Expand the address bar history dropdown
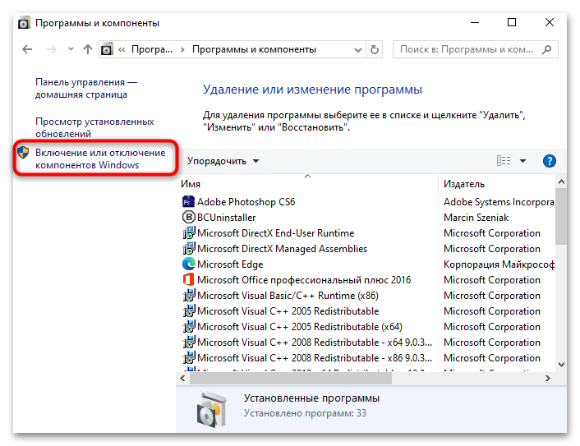Image resolution: width=580 pixels, height=446 pixels. (x=357, y=49)
